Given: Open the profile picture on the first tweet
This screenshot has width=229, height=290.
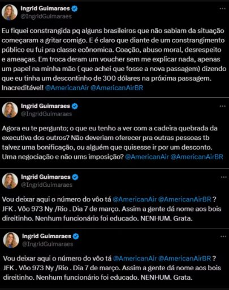Looking at the screenshot, I should pos(10,12).
